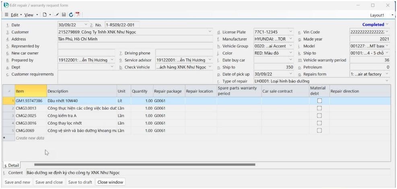Open the Edit menu
397x189 pixels.
(x=16, y=15)
